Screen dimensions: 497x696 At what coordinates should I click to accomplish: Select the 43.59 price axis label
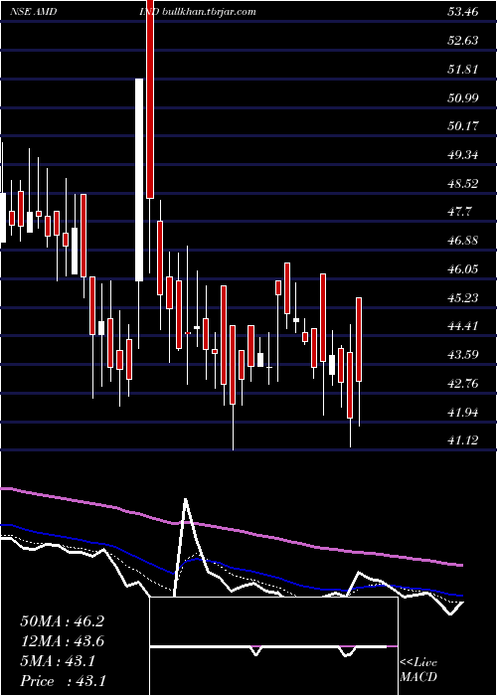(463, 355)
